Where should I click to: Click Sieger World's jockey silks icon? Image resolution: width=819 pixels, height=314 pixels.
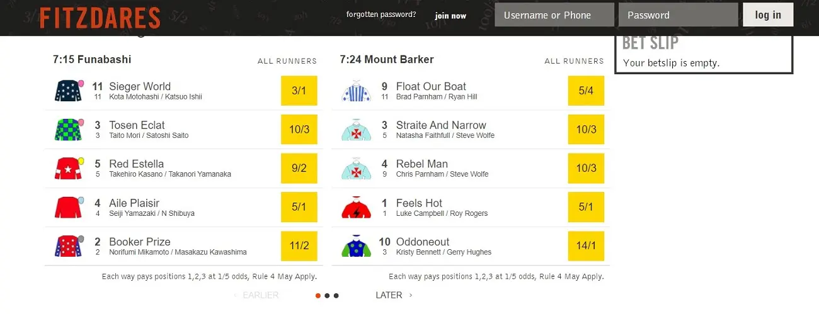click(x=69, y=91)
